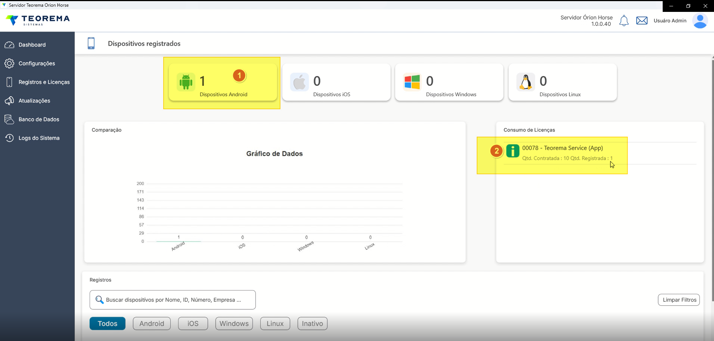
Task: Open the notifications bell icon
Action: click(x=624, y=21)
